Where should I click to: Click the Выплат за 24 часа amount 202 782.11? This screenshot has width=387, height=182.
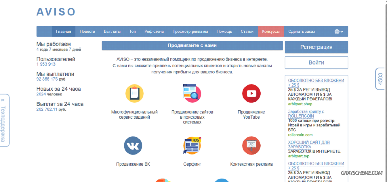[x=47, y=109]
